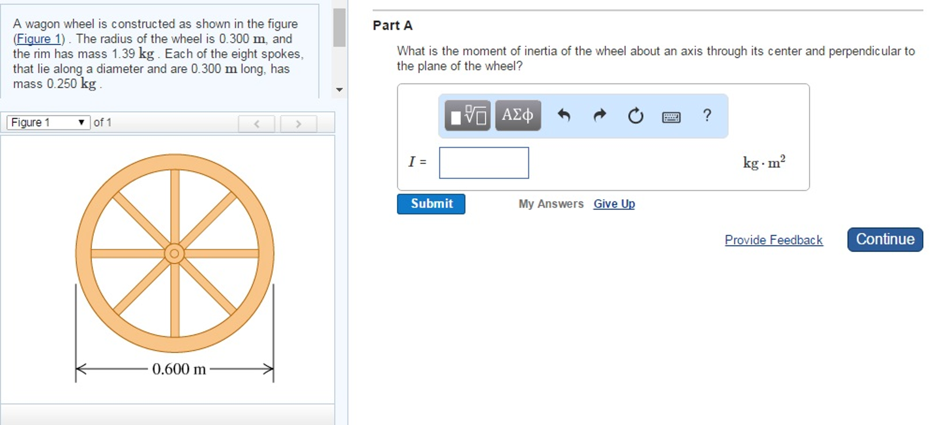The width and height of the screenshot is (943, 425).
Task: Click the '0.600 m' dimension label
Action: tap(179, 369)
